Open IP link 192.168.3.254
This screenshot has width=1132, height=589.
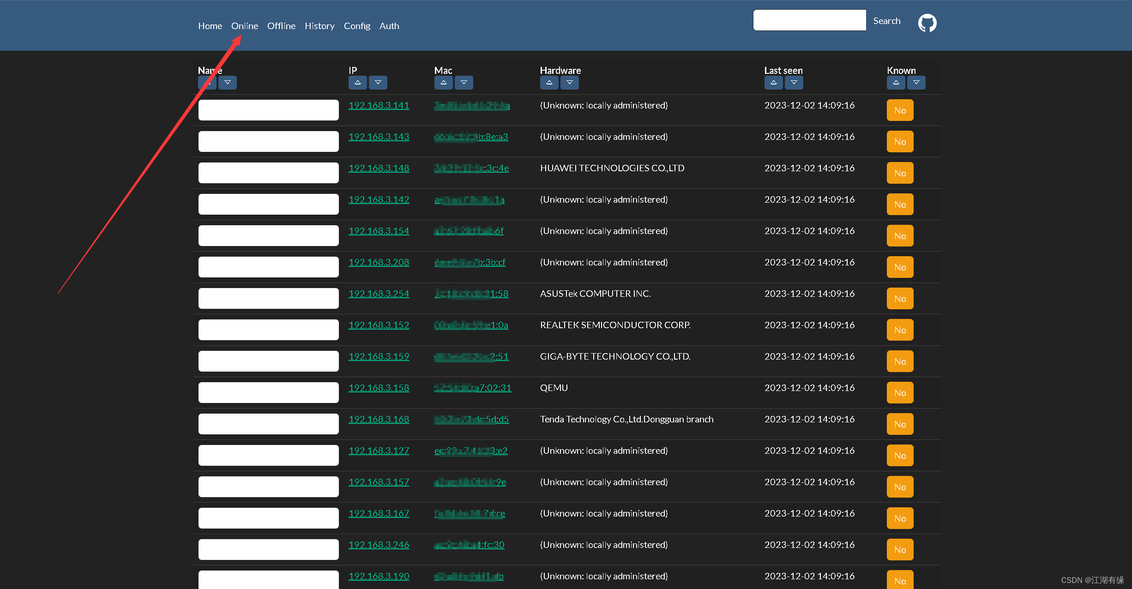coord(379,294)
